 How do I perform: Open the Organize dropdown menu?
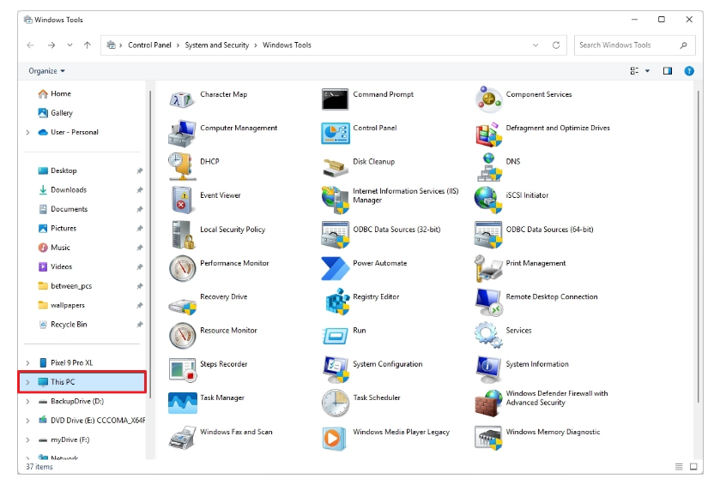[x=46, y=71]
